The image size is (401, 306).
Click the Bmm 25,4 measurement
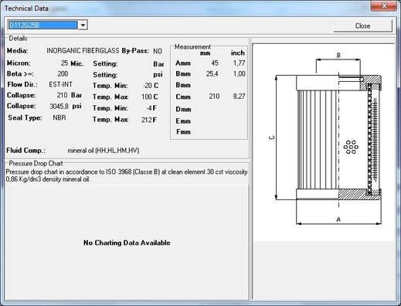pos(212,74)
